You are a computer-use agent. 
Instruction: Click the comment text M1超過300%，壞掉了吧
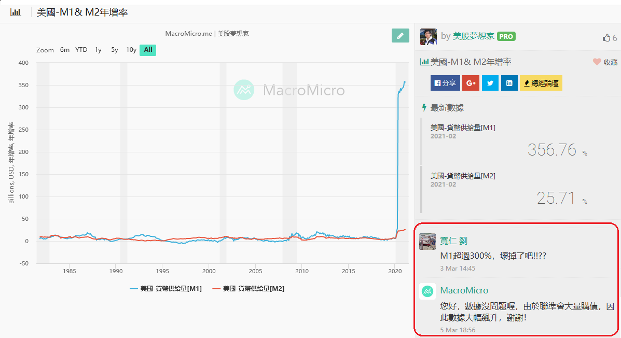493,256
